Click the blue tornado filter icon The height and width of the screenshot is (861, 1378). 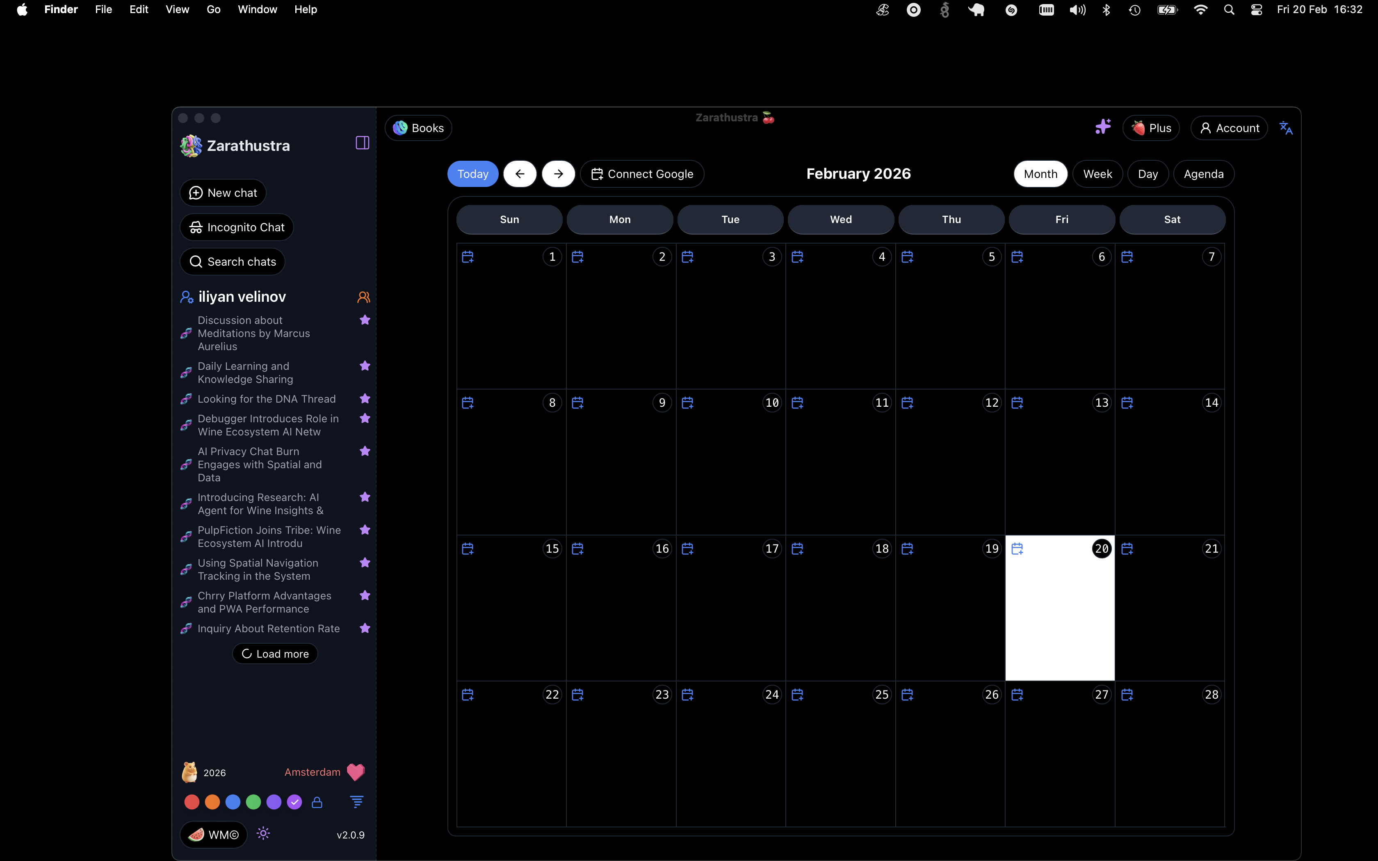(x=356, y=802)
